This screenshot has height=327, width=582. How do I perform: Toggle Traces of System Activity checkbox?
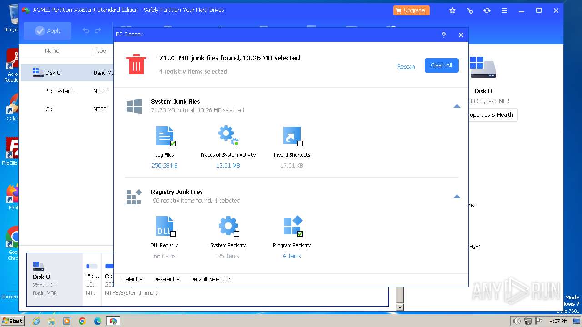point(236,144)
